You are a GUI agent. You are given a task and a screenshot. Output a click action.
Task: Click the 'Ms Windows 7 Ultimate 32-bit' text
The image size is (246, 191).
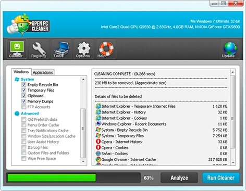click(215, 21)
